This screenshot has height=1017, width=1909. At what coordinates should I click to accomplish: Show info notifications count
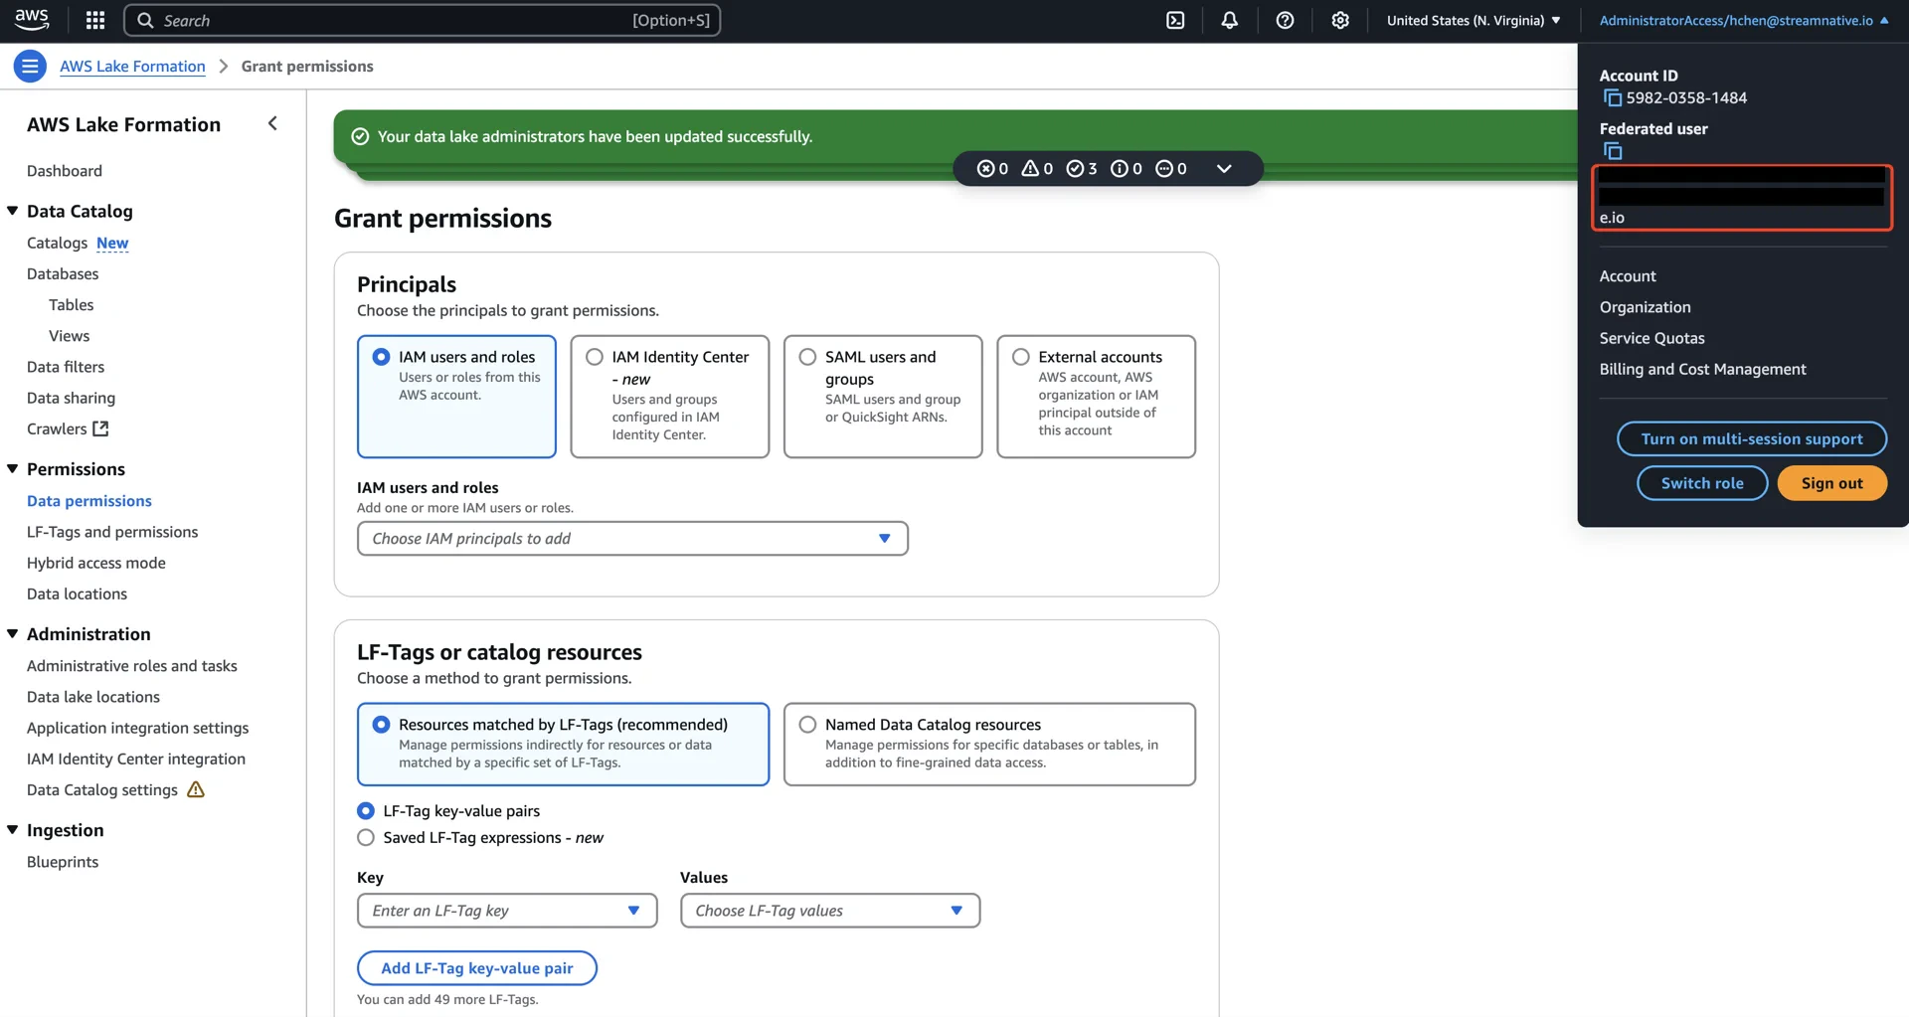[x=1127, y=169]
